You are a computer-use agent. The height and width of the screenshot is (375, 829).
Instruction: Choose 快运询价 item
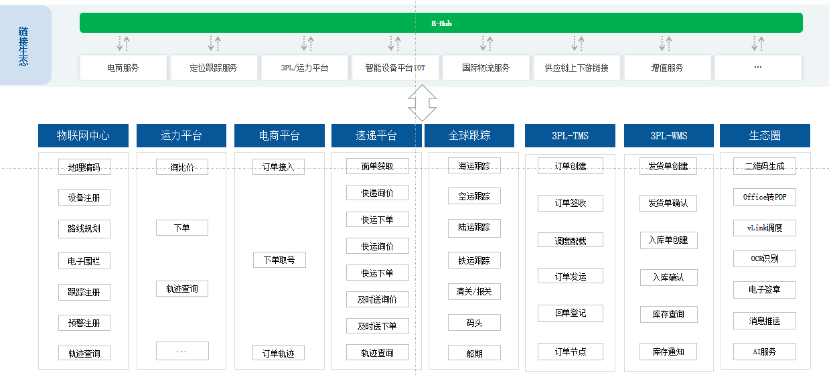(x=378, y=246)
